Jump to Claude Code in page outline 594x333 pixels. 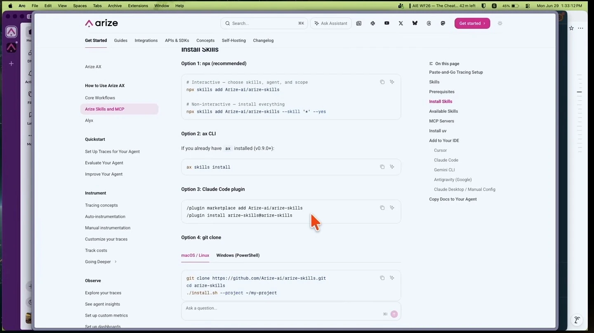(x=446, y=160)
